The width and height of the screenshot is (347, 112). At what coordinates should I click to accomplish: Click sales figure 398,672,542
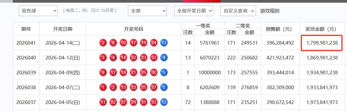[x=280, y=102]
